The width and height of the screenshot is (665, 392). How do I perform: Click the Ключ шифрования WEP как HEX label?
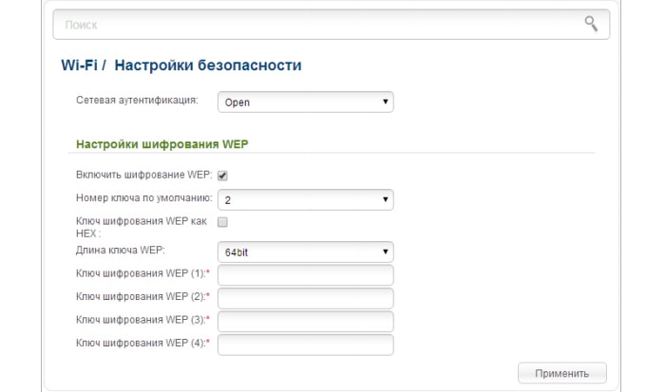pos(142,227)
